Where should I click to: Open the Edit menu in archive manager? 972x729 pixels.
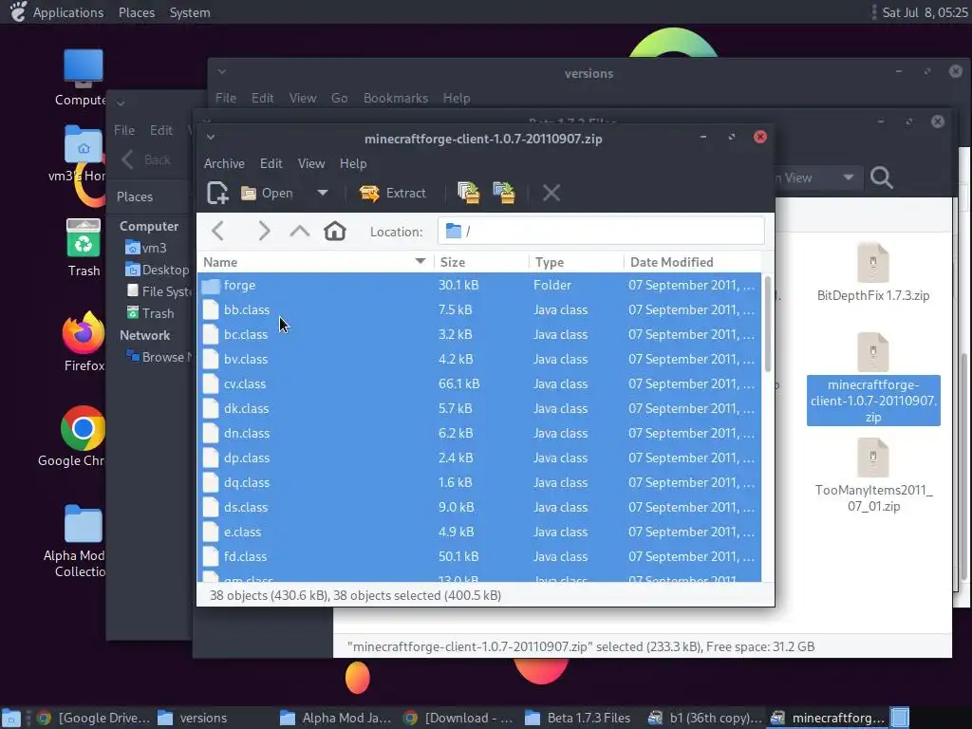click(x=271, y=163)
